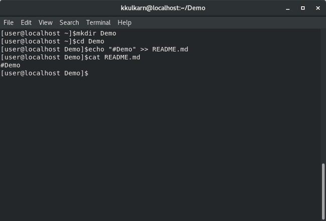Open the File menu
Image resolution: width=326 pixels, height=221 pixels.
click(x=9, y=22)
